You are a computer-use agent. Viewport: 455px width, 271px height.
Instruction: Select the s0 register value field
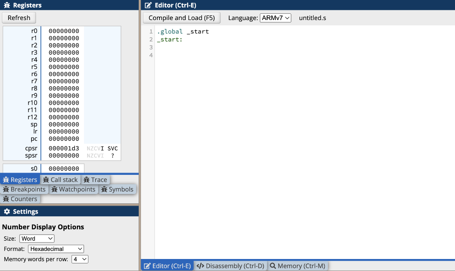point(62,168)
